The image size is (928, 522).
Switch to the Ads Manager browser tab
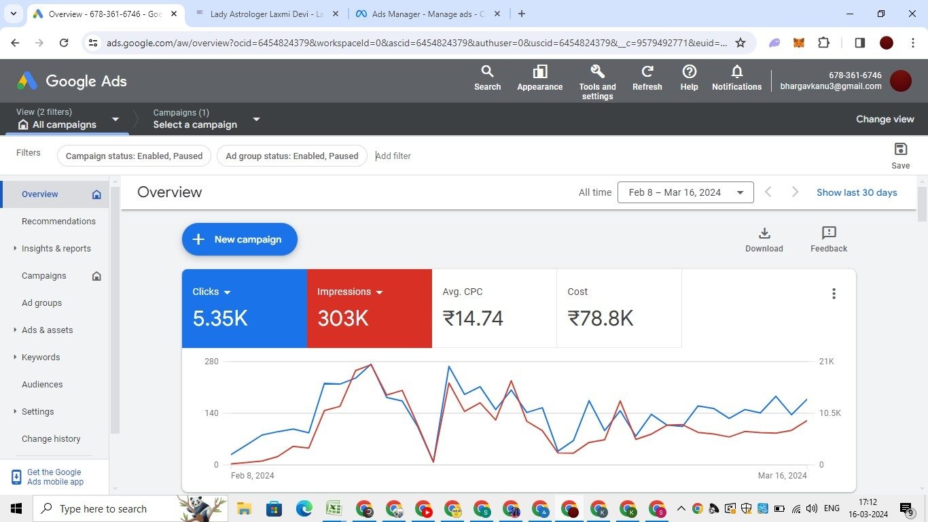tap(428, 14)
